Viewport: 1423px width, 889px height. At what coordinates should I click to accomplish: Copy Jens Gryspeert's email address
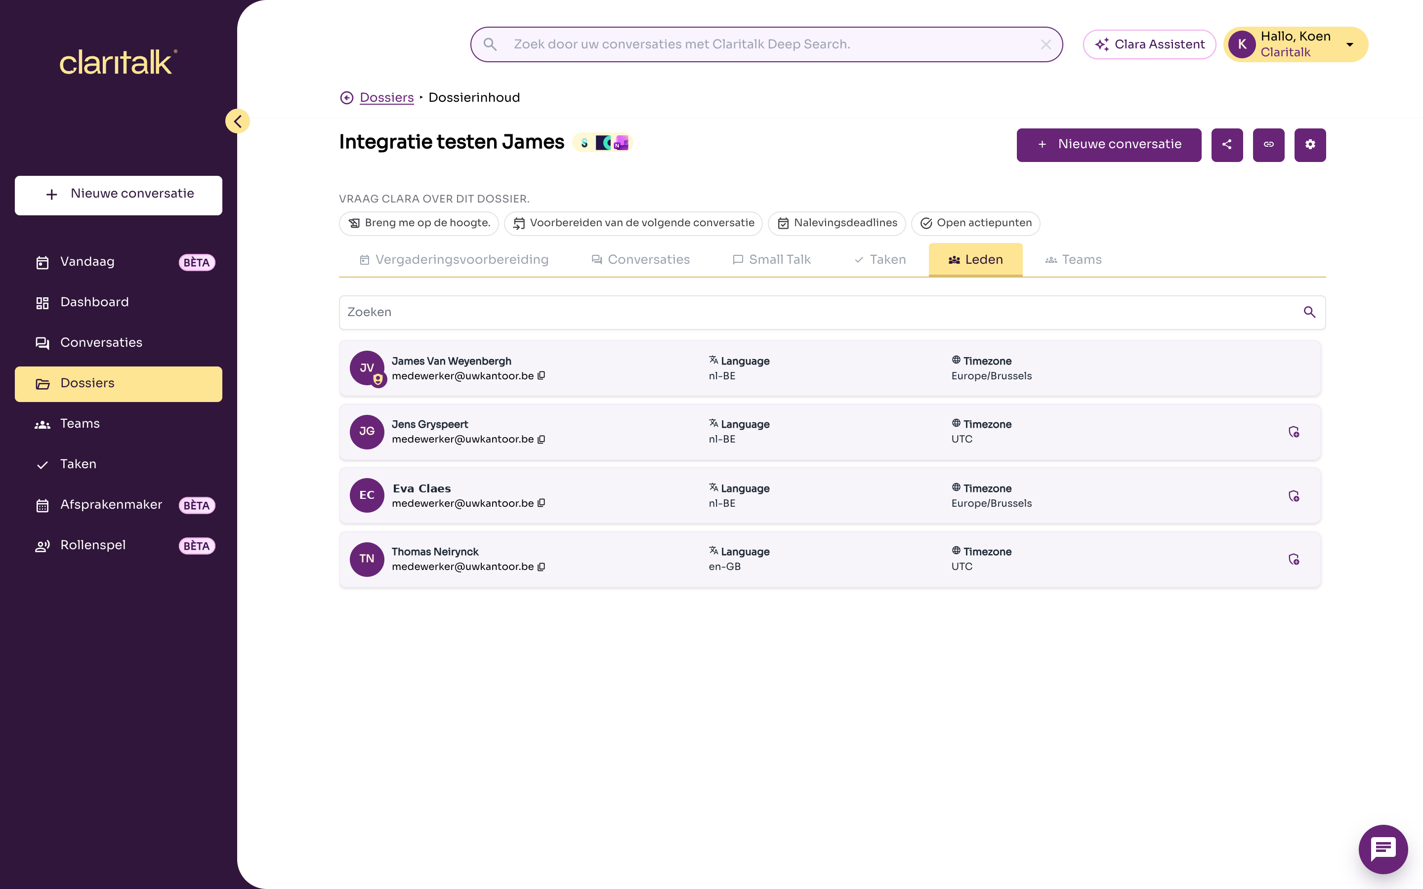point(542,439)
